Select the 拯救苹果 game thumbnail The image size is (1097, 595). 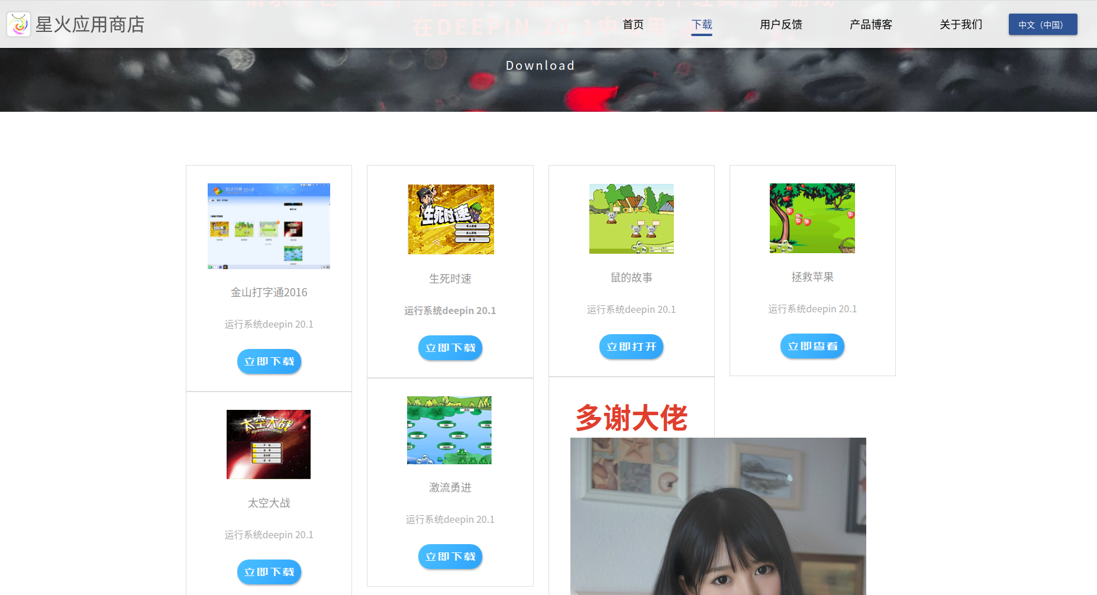(812, 218)
